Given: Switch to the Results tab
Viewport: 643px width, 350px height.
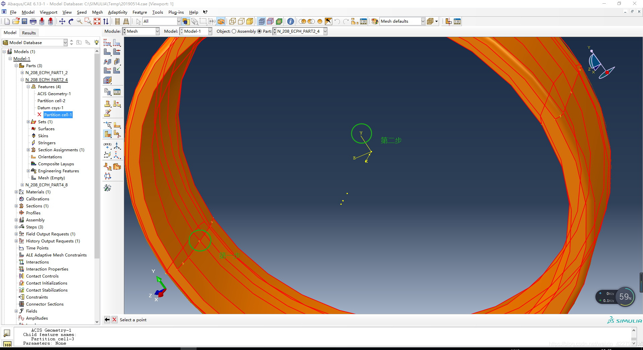Looking at the screenshot, I should 29,33.
